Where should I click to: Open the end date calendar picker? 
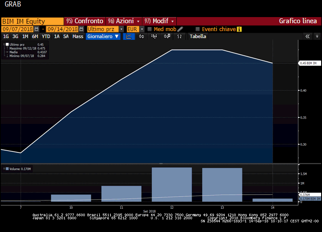[81, 29]
